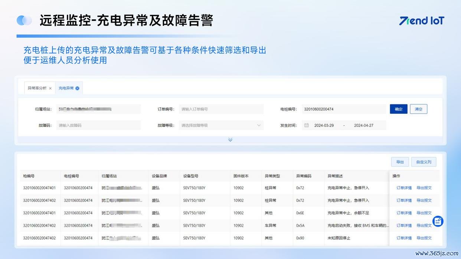
Task: Click 导出报文 for the 0x5A row
Action: pos(424,226)
